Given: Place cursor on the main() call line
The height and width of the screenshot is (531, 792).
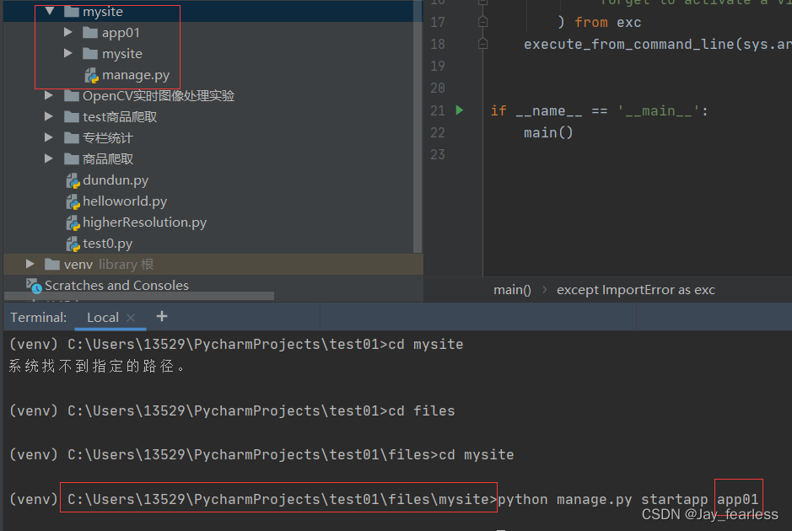Looking at the screenshot, I should pyautogui.click(x=548, y=133).
